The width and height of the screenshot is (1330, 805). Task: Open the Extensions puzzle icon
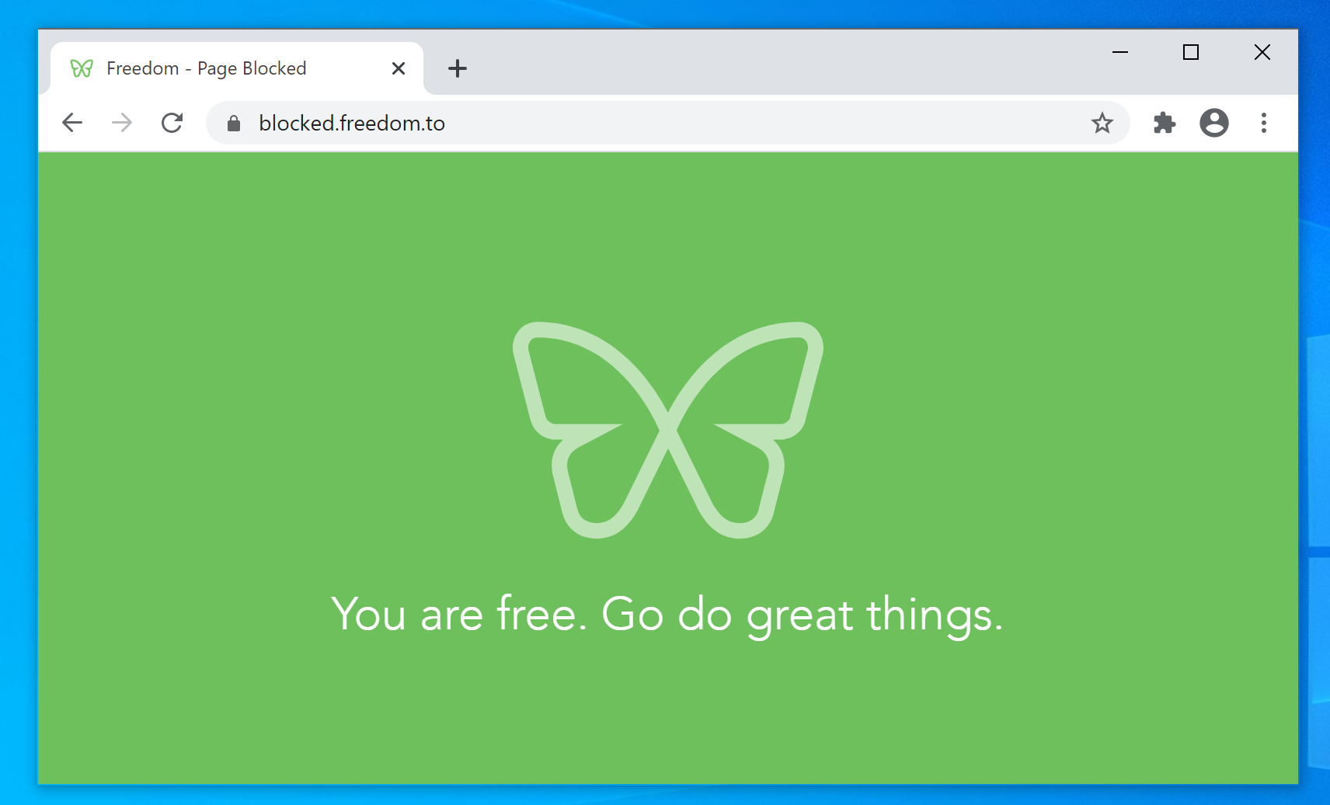coord(1164,123)
